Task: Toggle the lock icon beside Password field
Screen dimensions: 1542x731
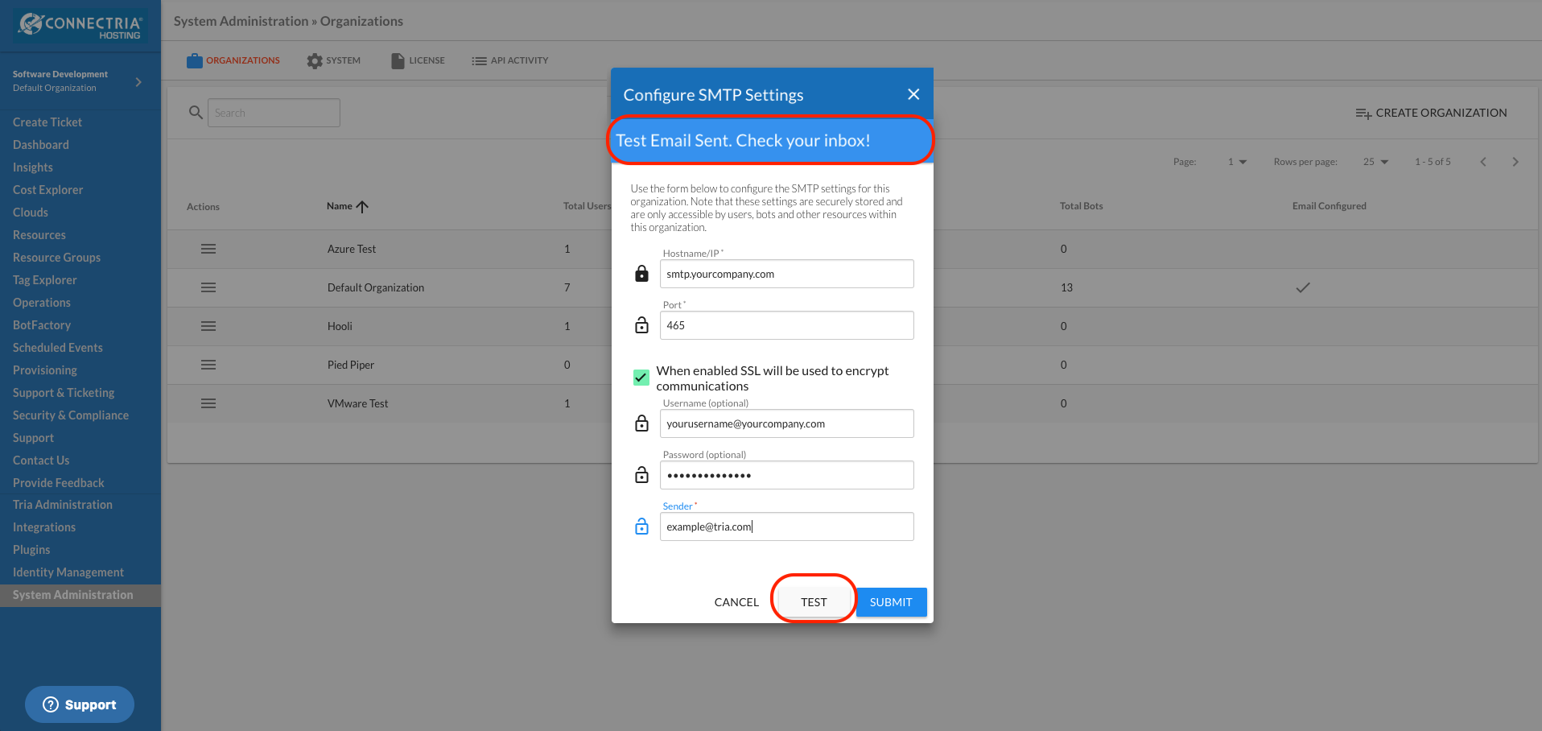Action: click(x=641, y=475)
